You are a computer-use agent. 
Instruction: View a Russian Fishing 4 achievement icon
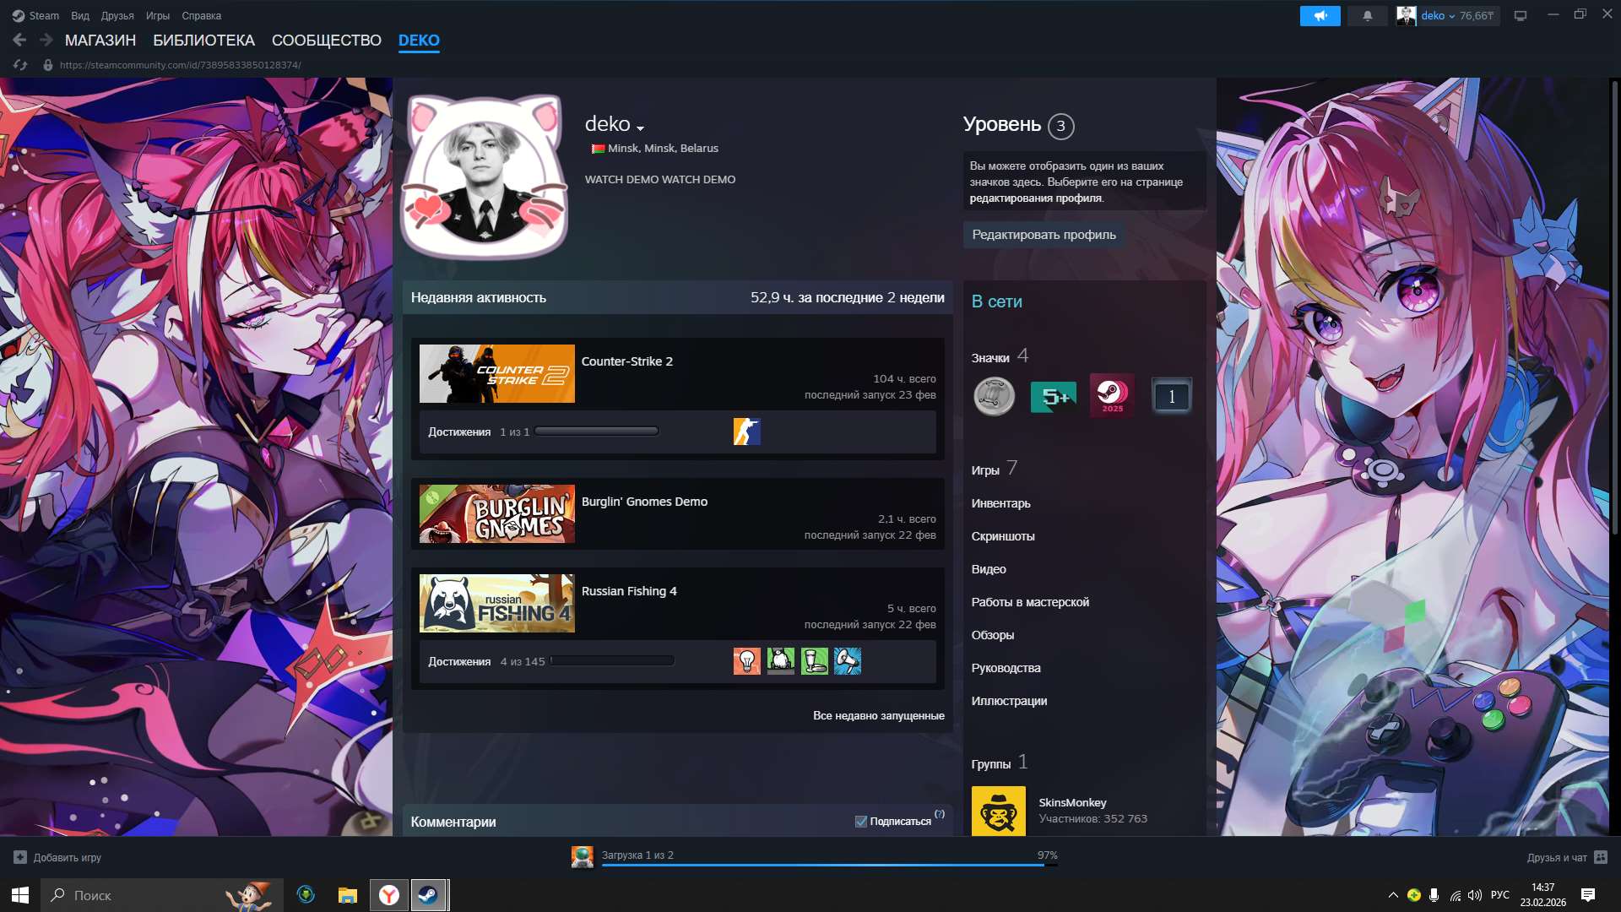coord(745,661)
